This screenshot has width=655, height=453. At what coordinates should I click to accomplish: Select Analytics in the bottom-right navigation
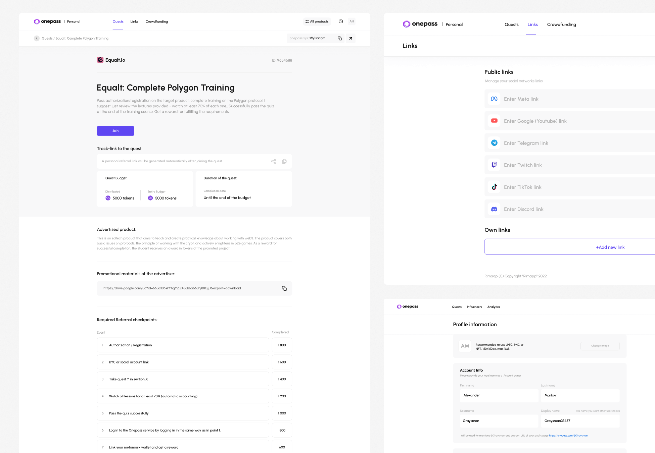point(494,307)
